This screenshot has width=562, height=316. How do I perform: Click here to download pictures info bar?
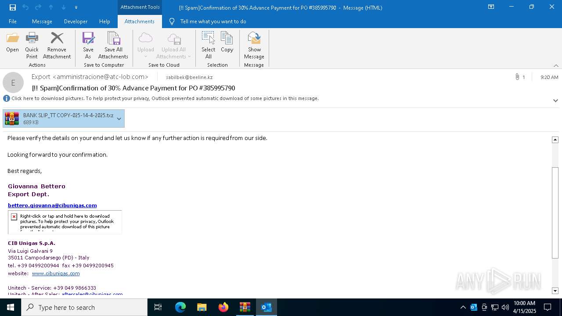(x=165, y=98)
